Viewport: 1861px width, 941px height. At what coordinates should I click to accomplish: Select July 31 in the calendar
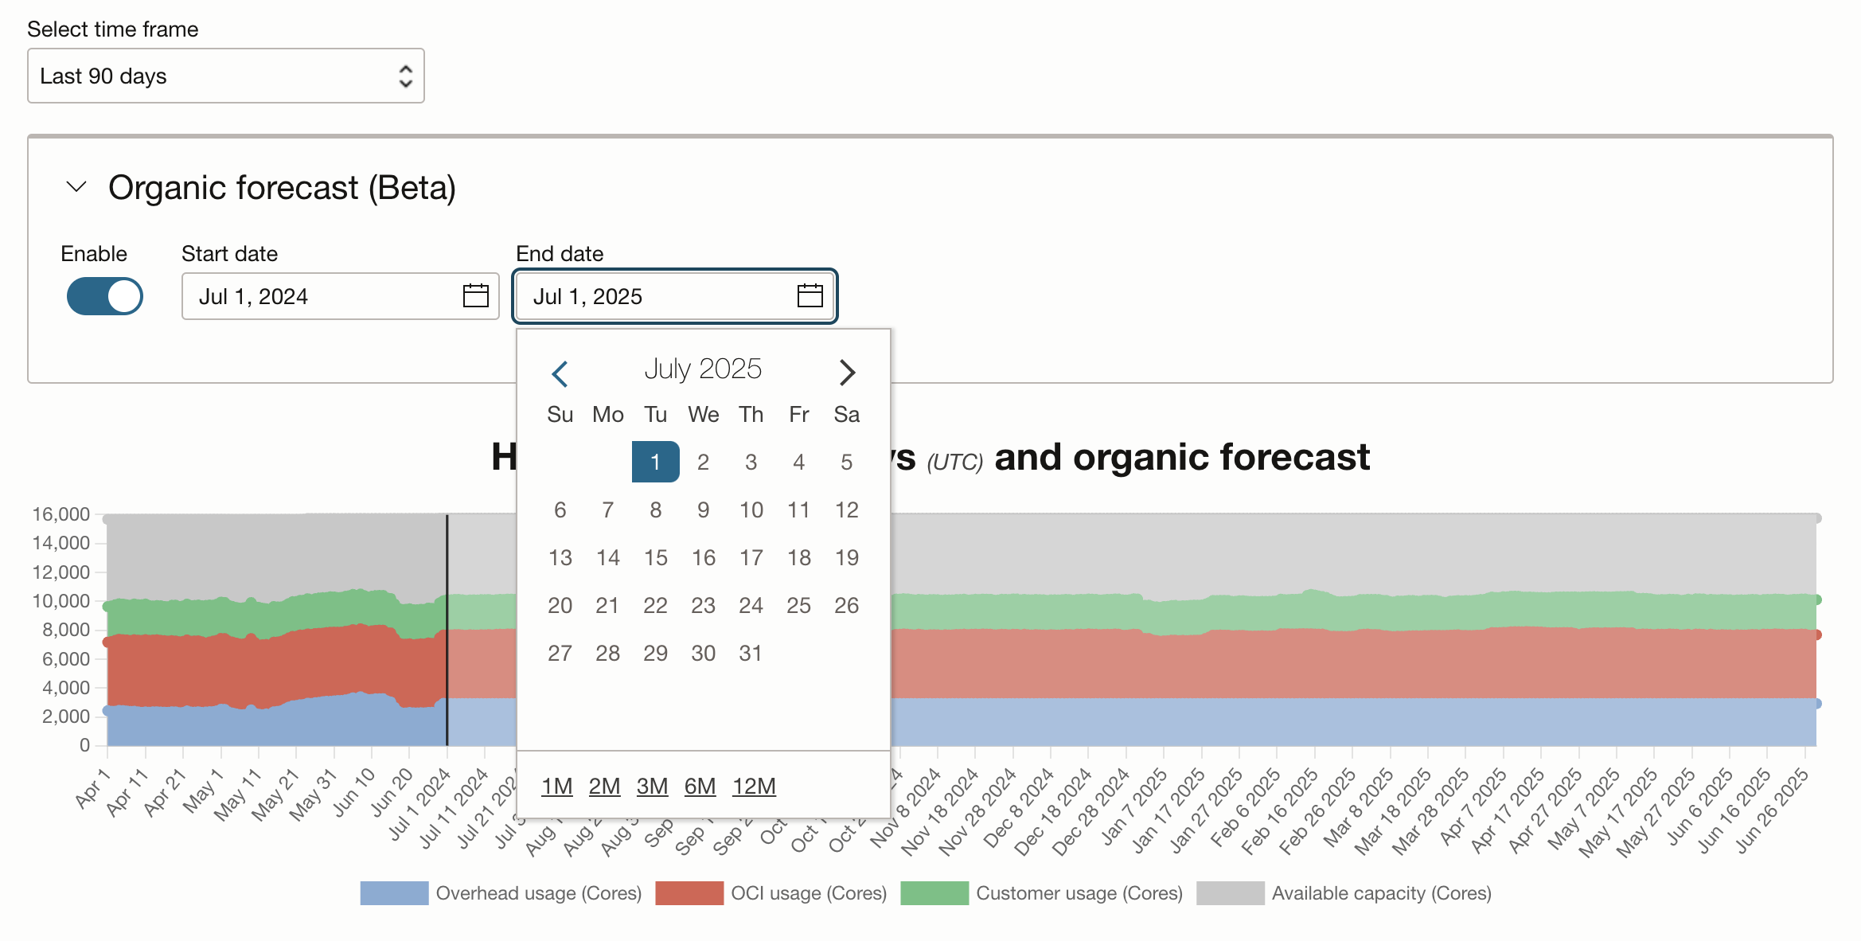click(751, 653)
